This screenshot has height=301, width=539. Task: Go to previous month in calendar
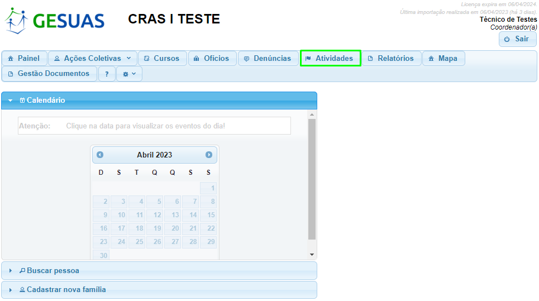click(100, 155)
